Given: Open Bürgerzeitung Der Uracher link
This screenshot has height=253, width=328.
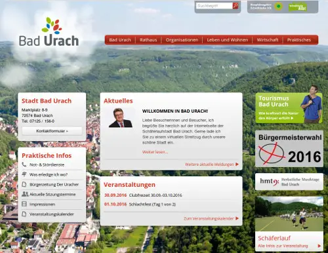Looking at the screenshot, I should [x=54, y=184].
